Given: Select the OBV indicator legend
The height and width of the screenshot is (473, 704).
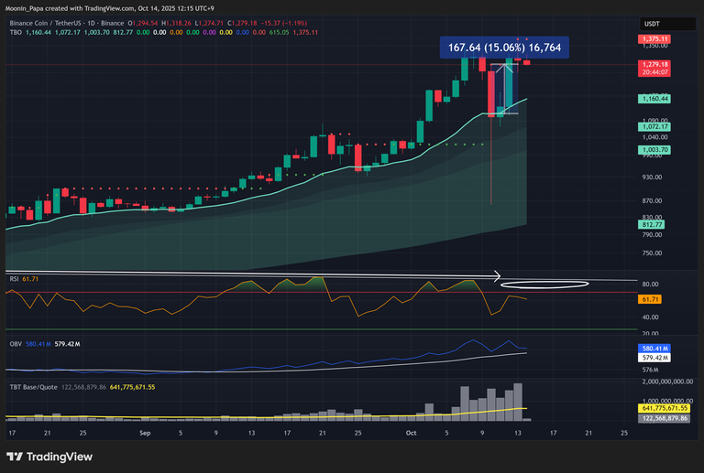Looking at the screenshot, I should click(x=16, y=344).
